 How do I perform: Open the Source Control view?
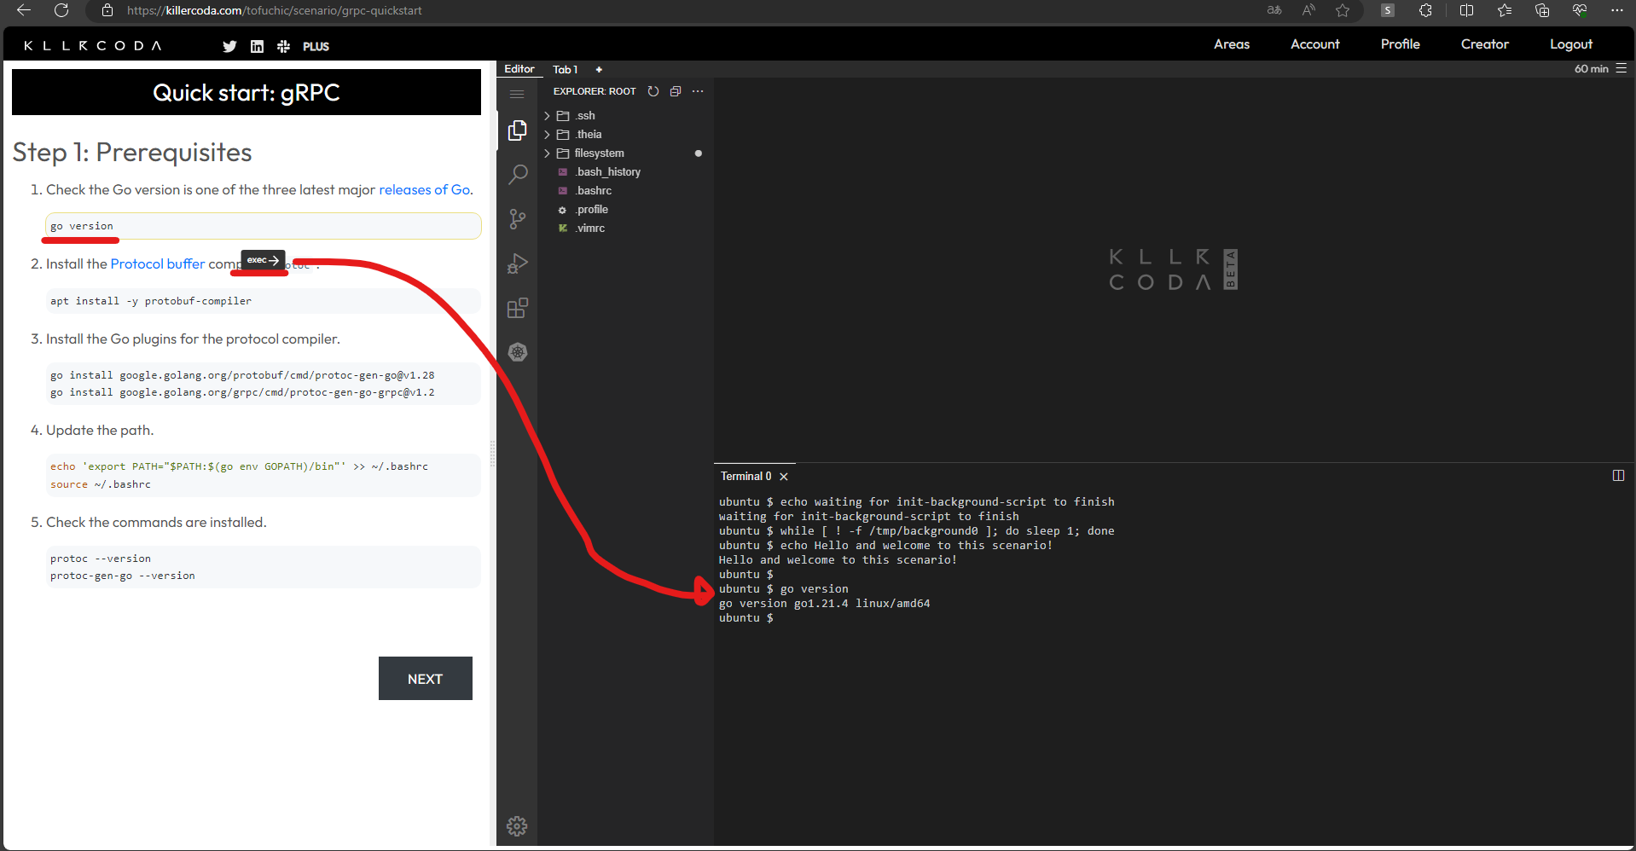[x=517, y=219]
